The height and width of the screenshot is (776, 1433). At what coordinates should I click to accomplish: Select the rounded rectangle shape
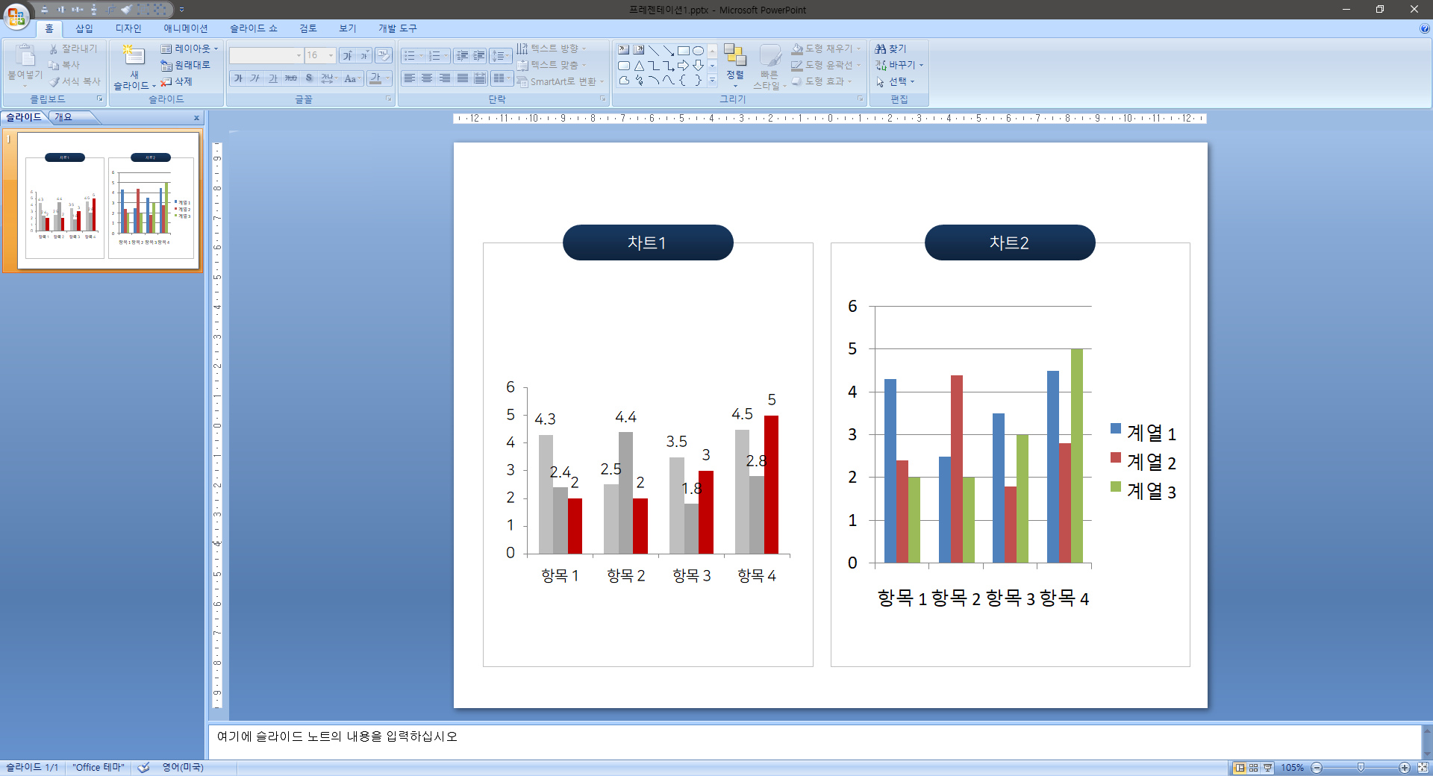[x=624, y=66]
